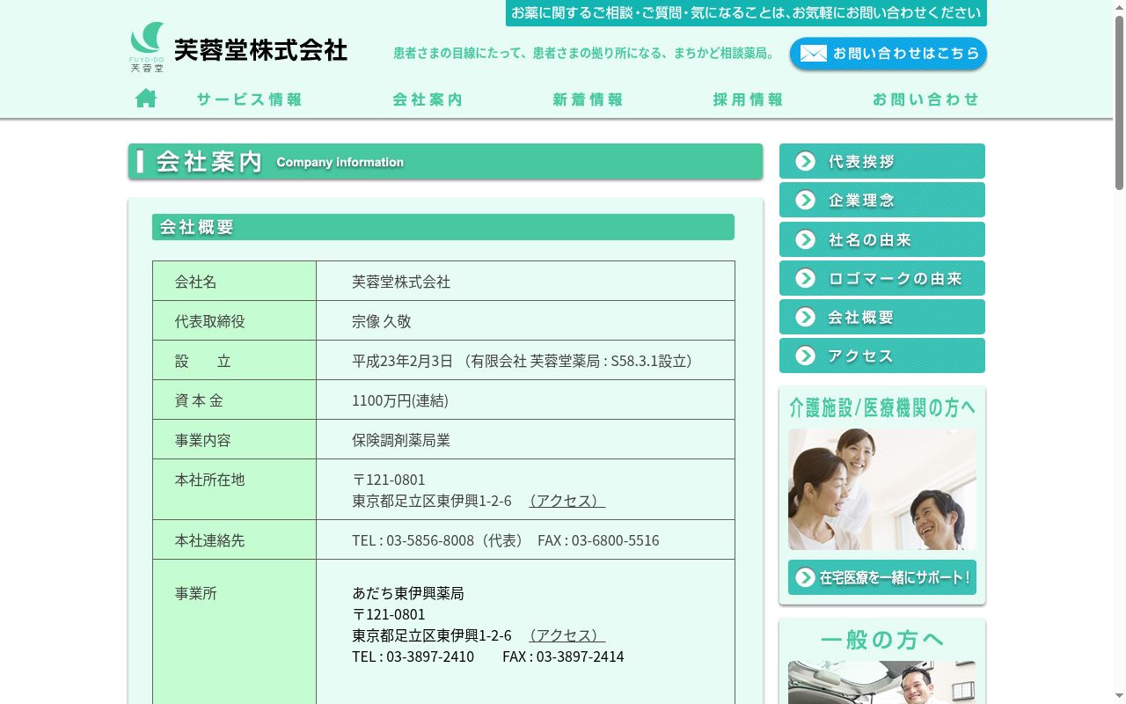Click お問い合わせはこちら button
Viewport: 1126px width, 704px height.
(888, 54)
